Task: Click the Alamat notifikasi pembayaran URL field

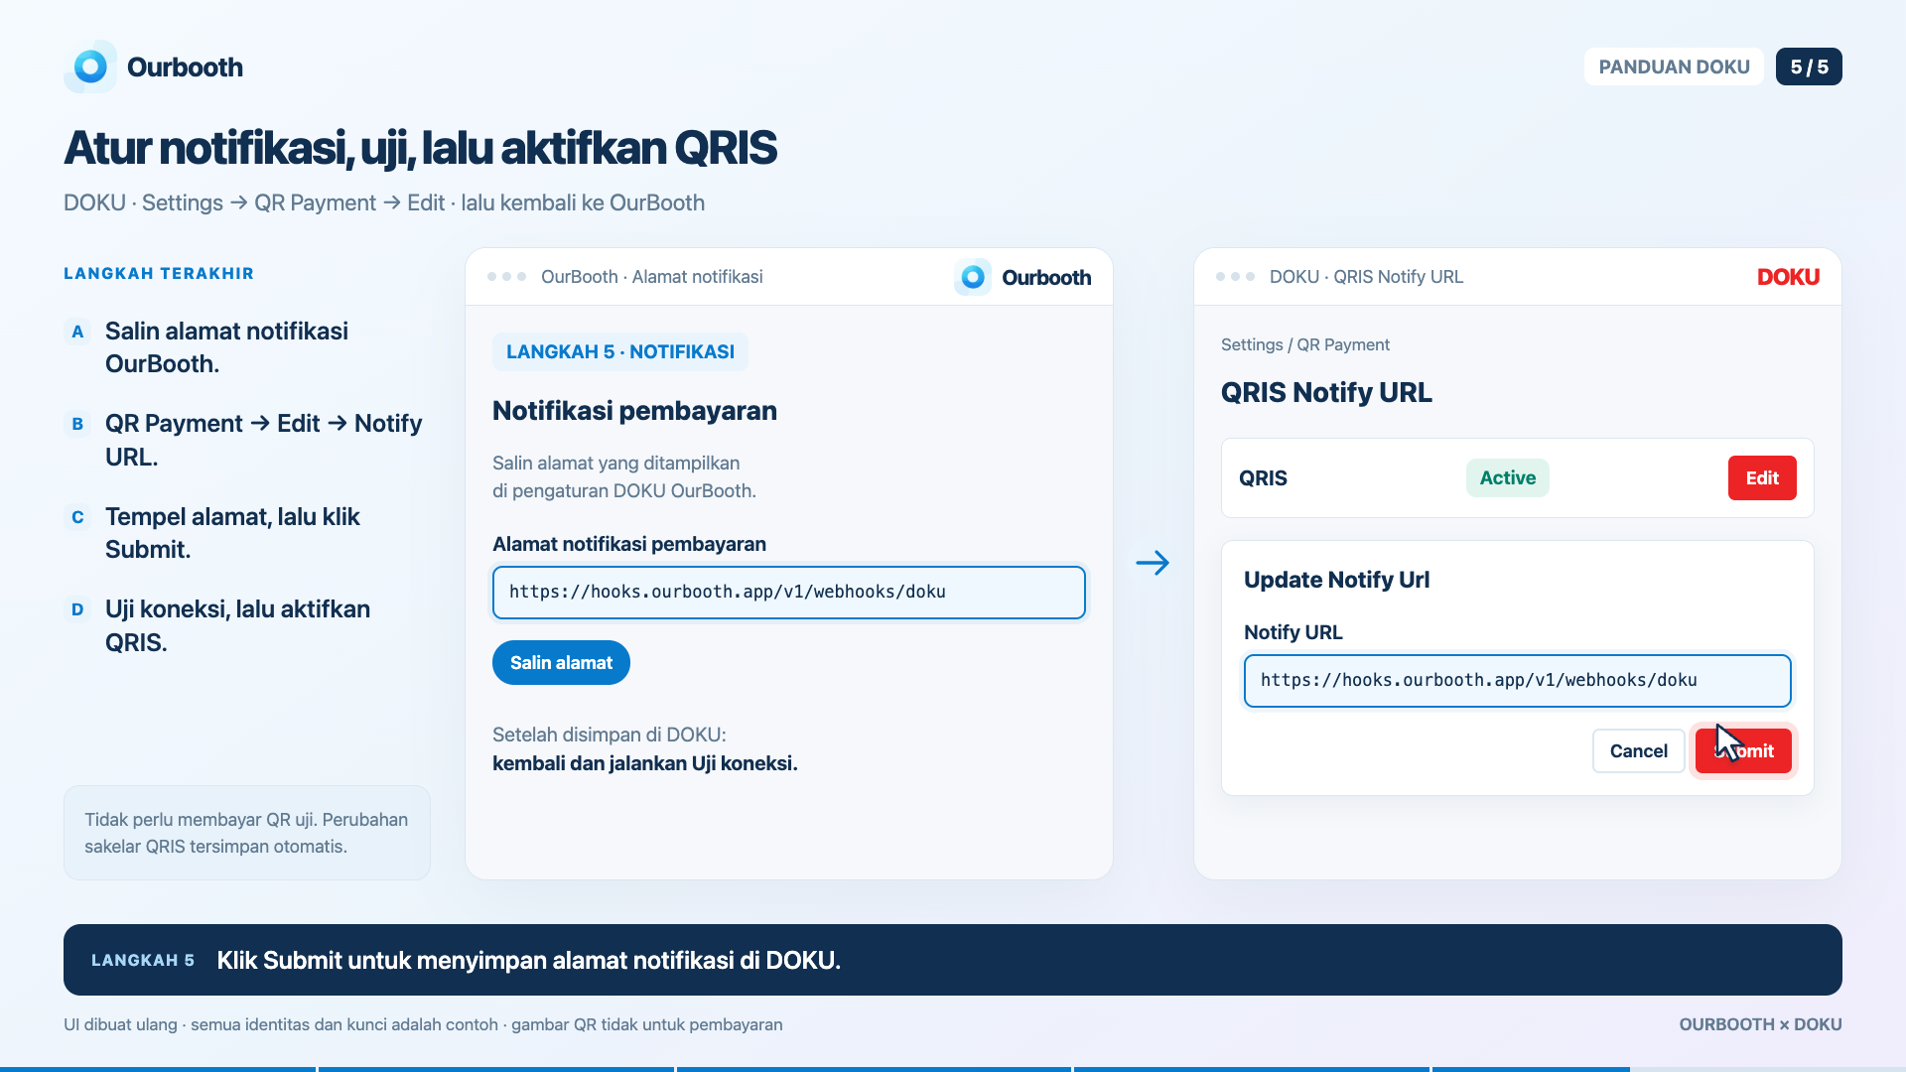Action: tap(789, 593)
